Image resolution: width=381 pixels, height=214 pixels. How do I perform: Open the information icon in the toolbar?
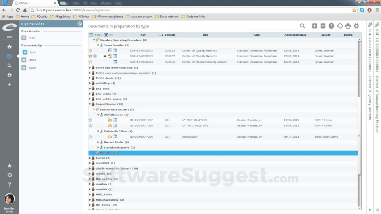tap(331, 26)
